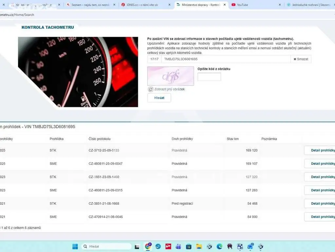Open Microsoft Store from the taskbar

tap(189, 247)
